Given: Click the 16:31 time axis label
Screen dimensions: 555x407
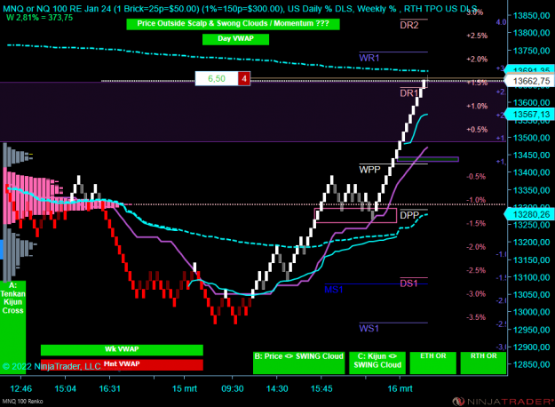Looking at the screenshot, I should 110,388.
